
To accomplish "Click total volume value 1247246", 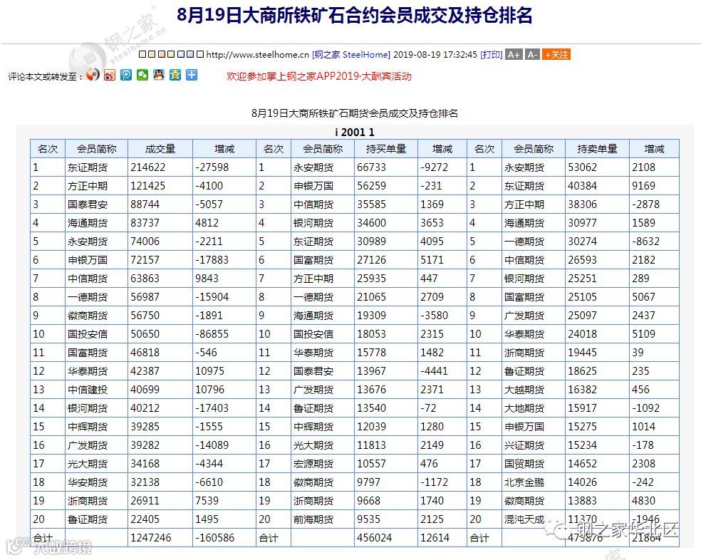I will coord(151,538).
